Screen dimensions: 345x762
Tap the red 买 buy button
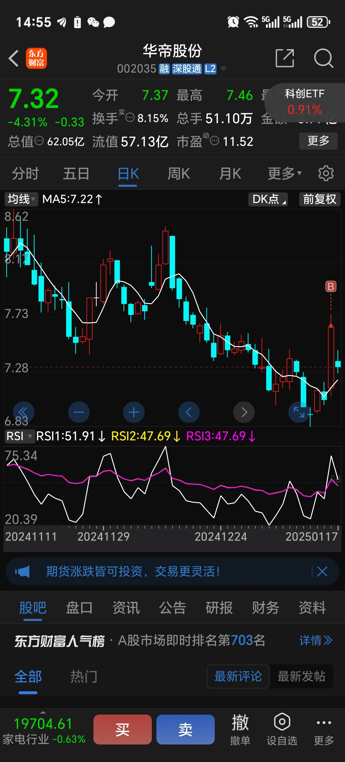point(122,730)
